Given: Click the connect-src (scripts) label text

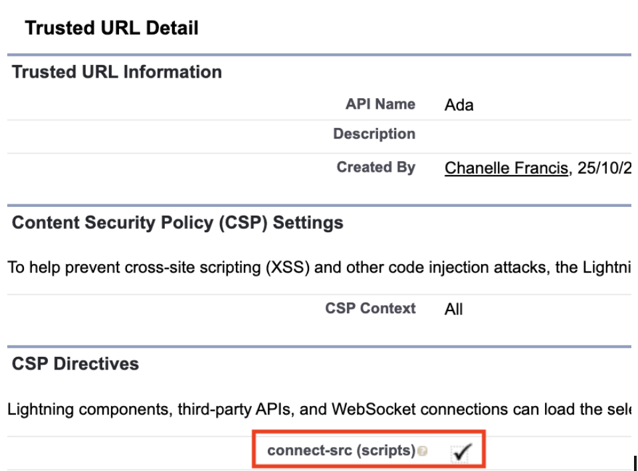Looking at the screenshot, I should click(x=341, y=451).
